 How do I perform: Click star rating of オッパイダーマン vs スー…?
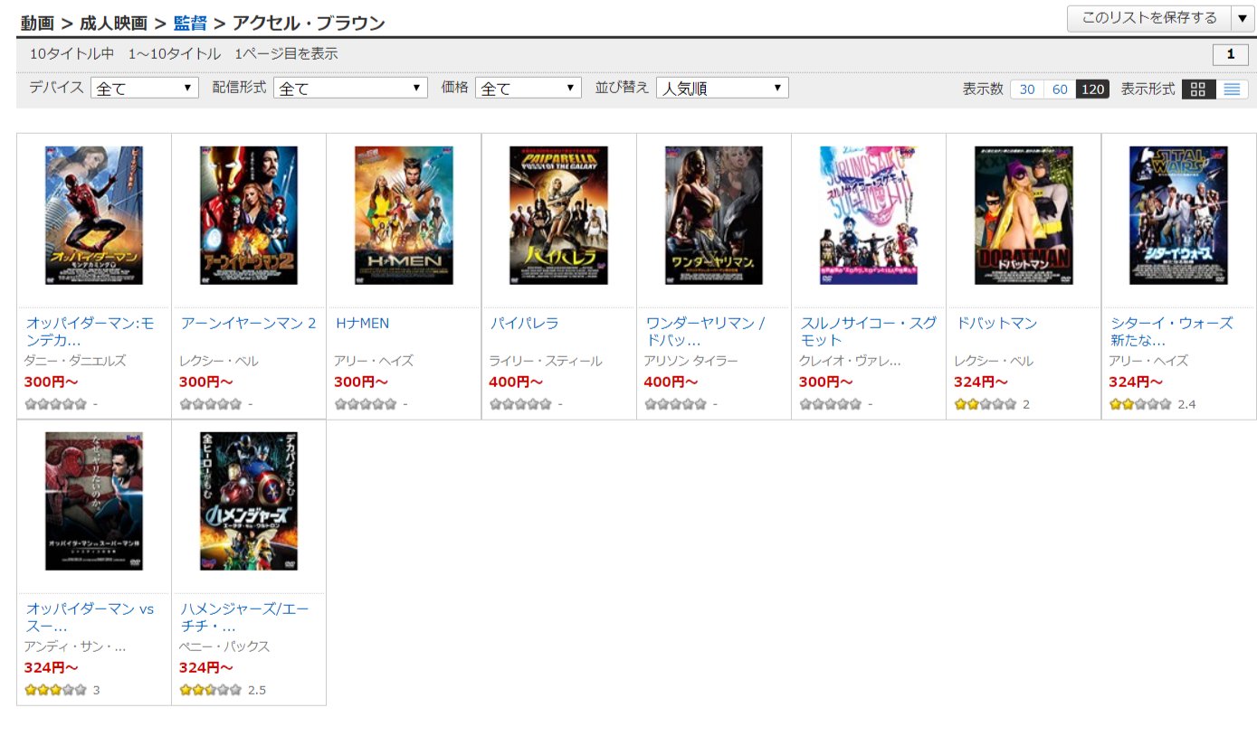(55, 690)
